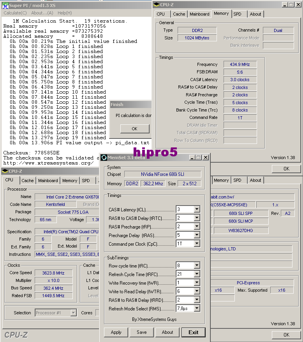Click the Chipset value NVidia NForce 680i SLI

point(162,174)
